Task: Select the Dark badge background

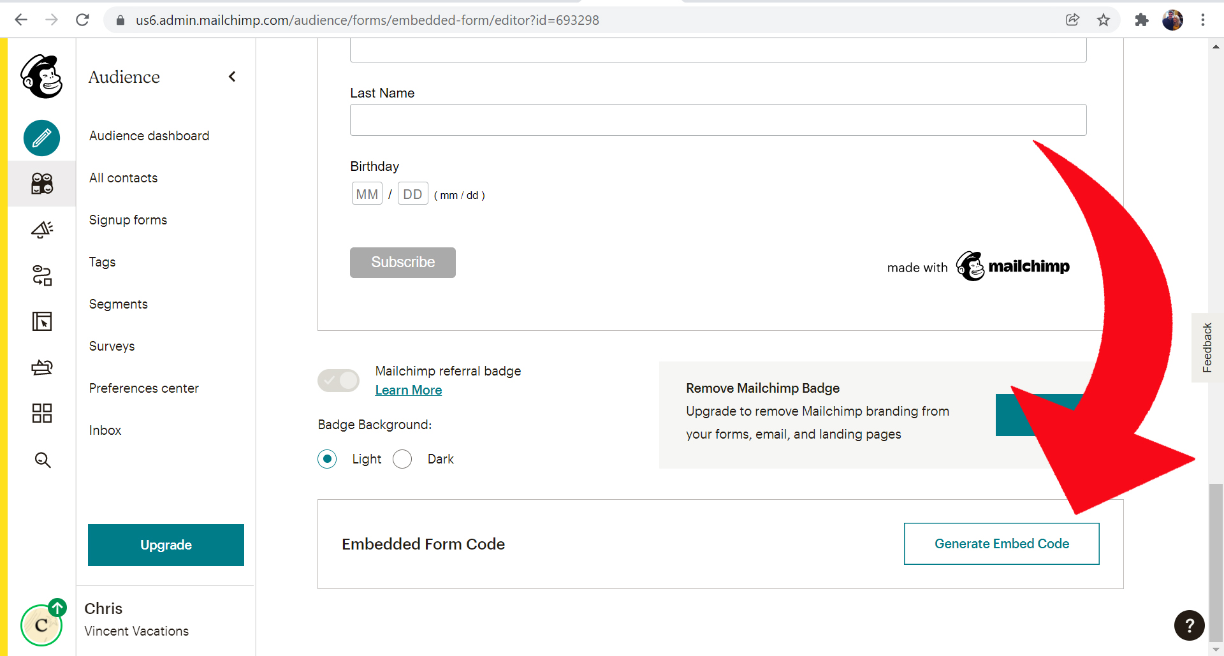Action: tap(402, 459)
